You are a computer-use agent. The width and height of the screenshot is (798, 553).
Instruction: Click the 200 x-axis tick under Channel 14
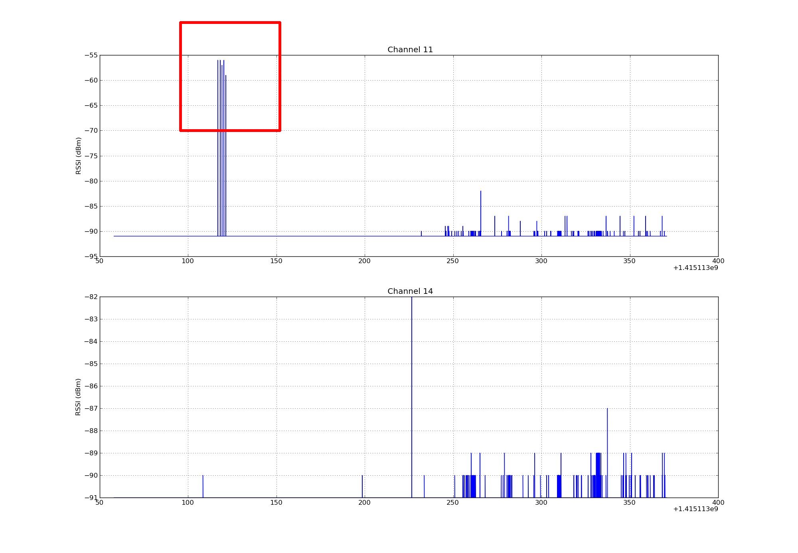(x=365, y=503)
